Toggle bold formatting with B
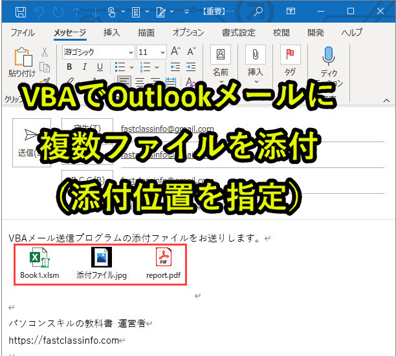 69,67
